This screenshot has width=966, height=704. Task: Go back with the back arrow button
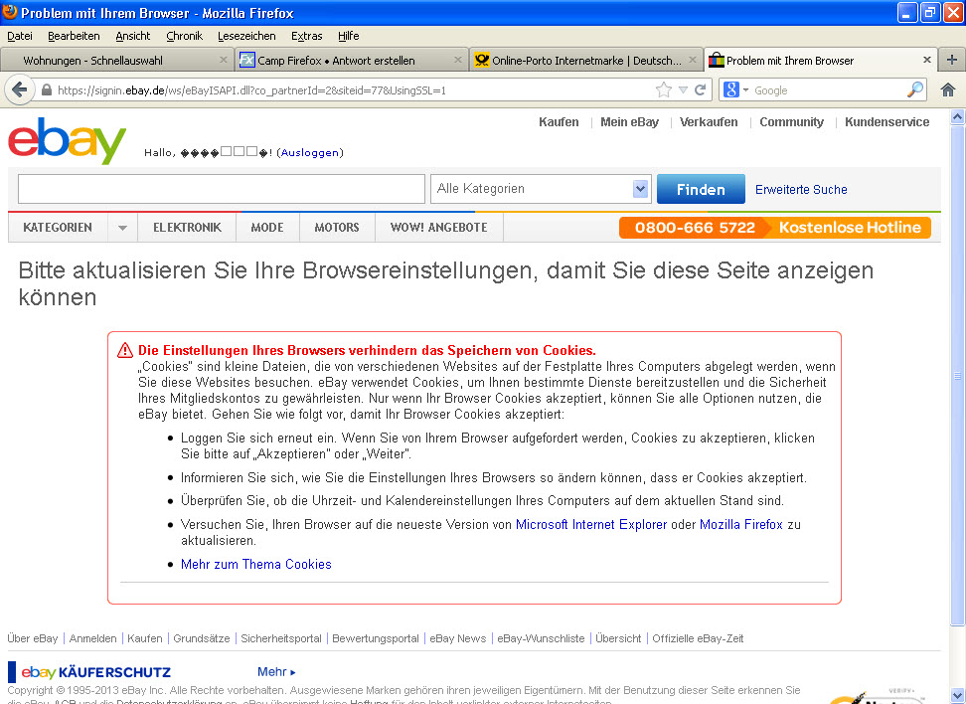point(19,90)
